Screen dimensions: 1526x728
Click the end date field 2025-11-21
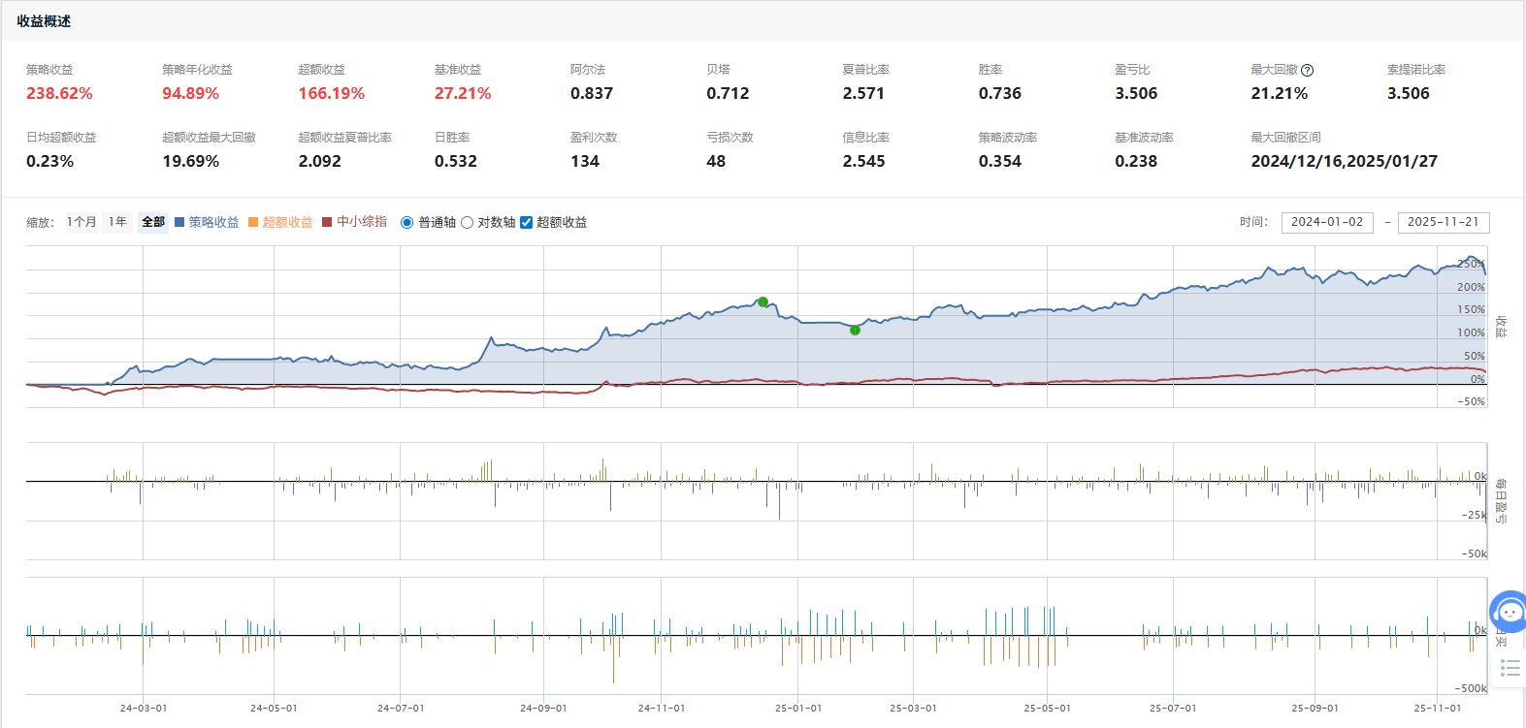pos(1444,222)
